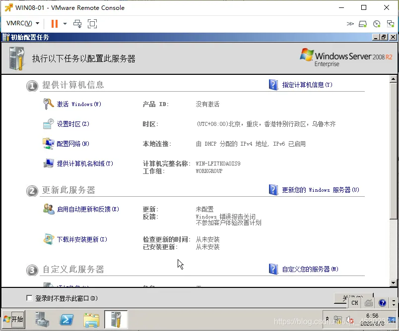The height and width of the screenshot is (331, 399).
Task: Restore the 初始配置任务 window
Action: pyautogui.click(x=384, y=37)
